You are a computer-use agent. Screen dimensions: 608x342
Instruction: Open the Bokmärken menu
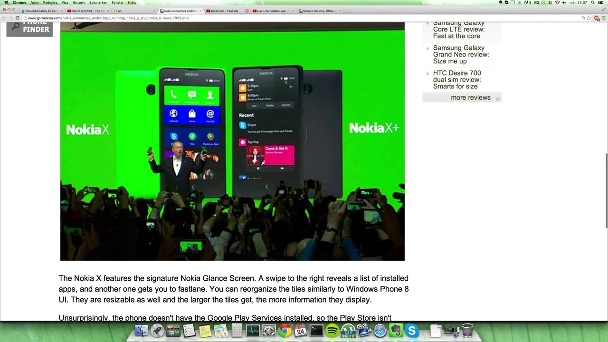(98, 2)
